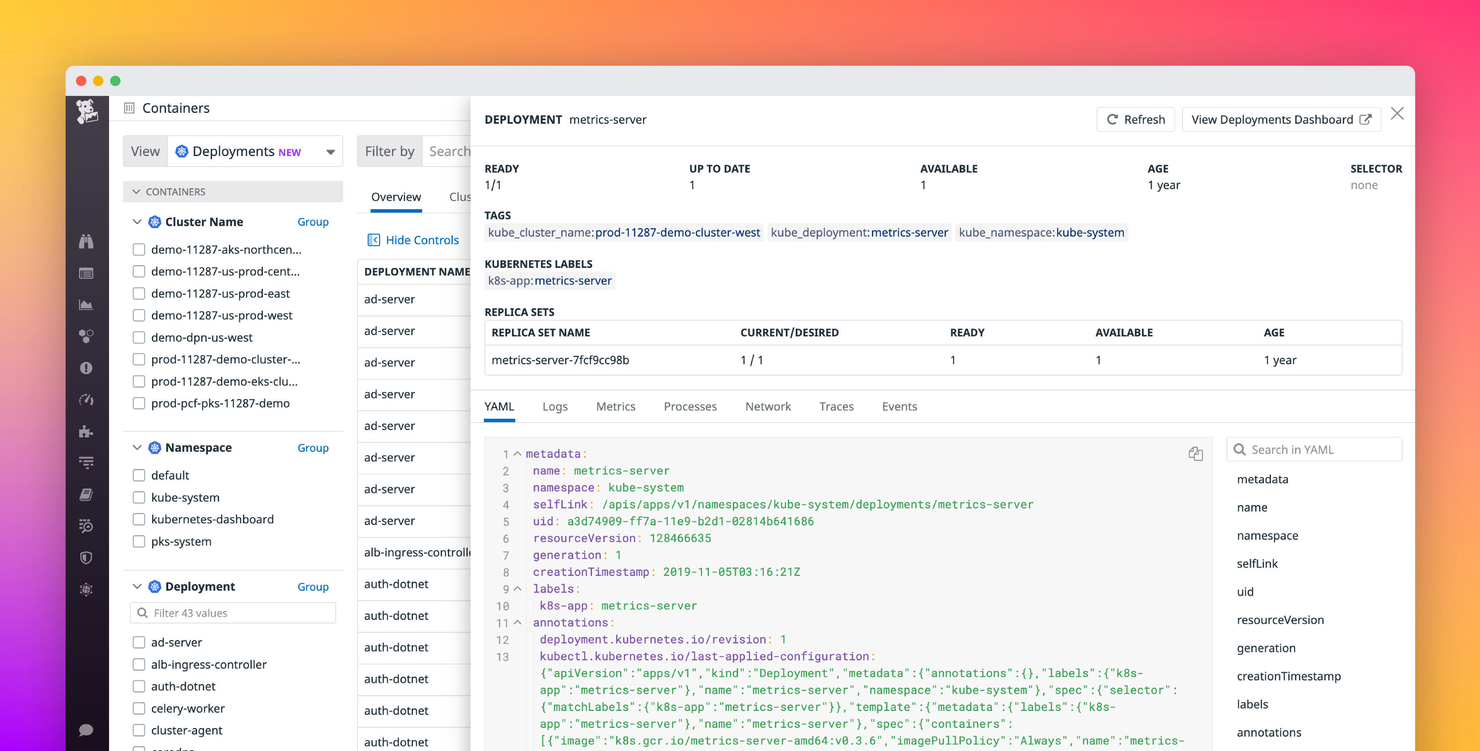The height and width of the screenshot is (751, 1480).
Task: Open the Events list icon in sidebar
Action: click(x=87, y=273)
